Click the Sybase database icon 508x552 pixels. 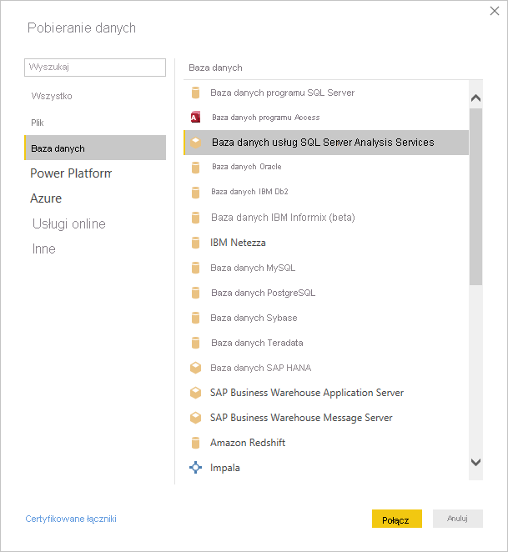195,318
